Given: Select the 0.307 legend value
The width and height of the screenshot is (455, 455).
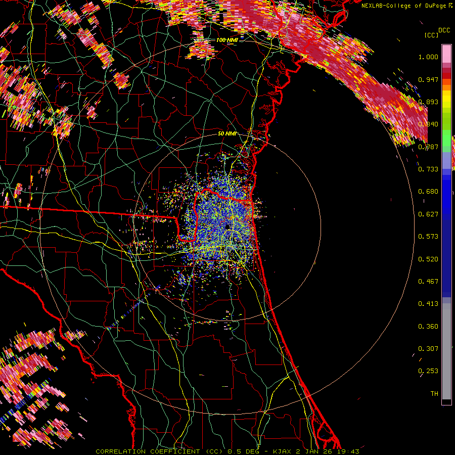Looking at the screenshot, I should point(428,349).
